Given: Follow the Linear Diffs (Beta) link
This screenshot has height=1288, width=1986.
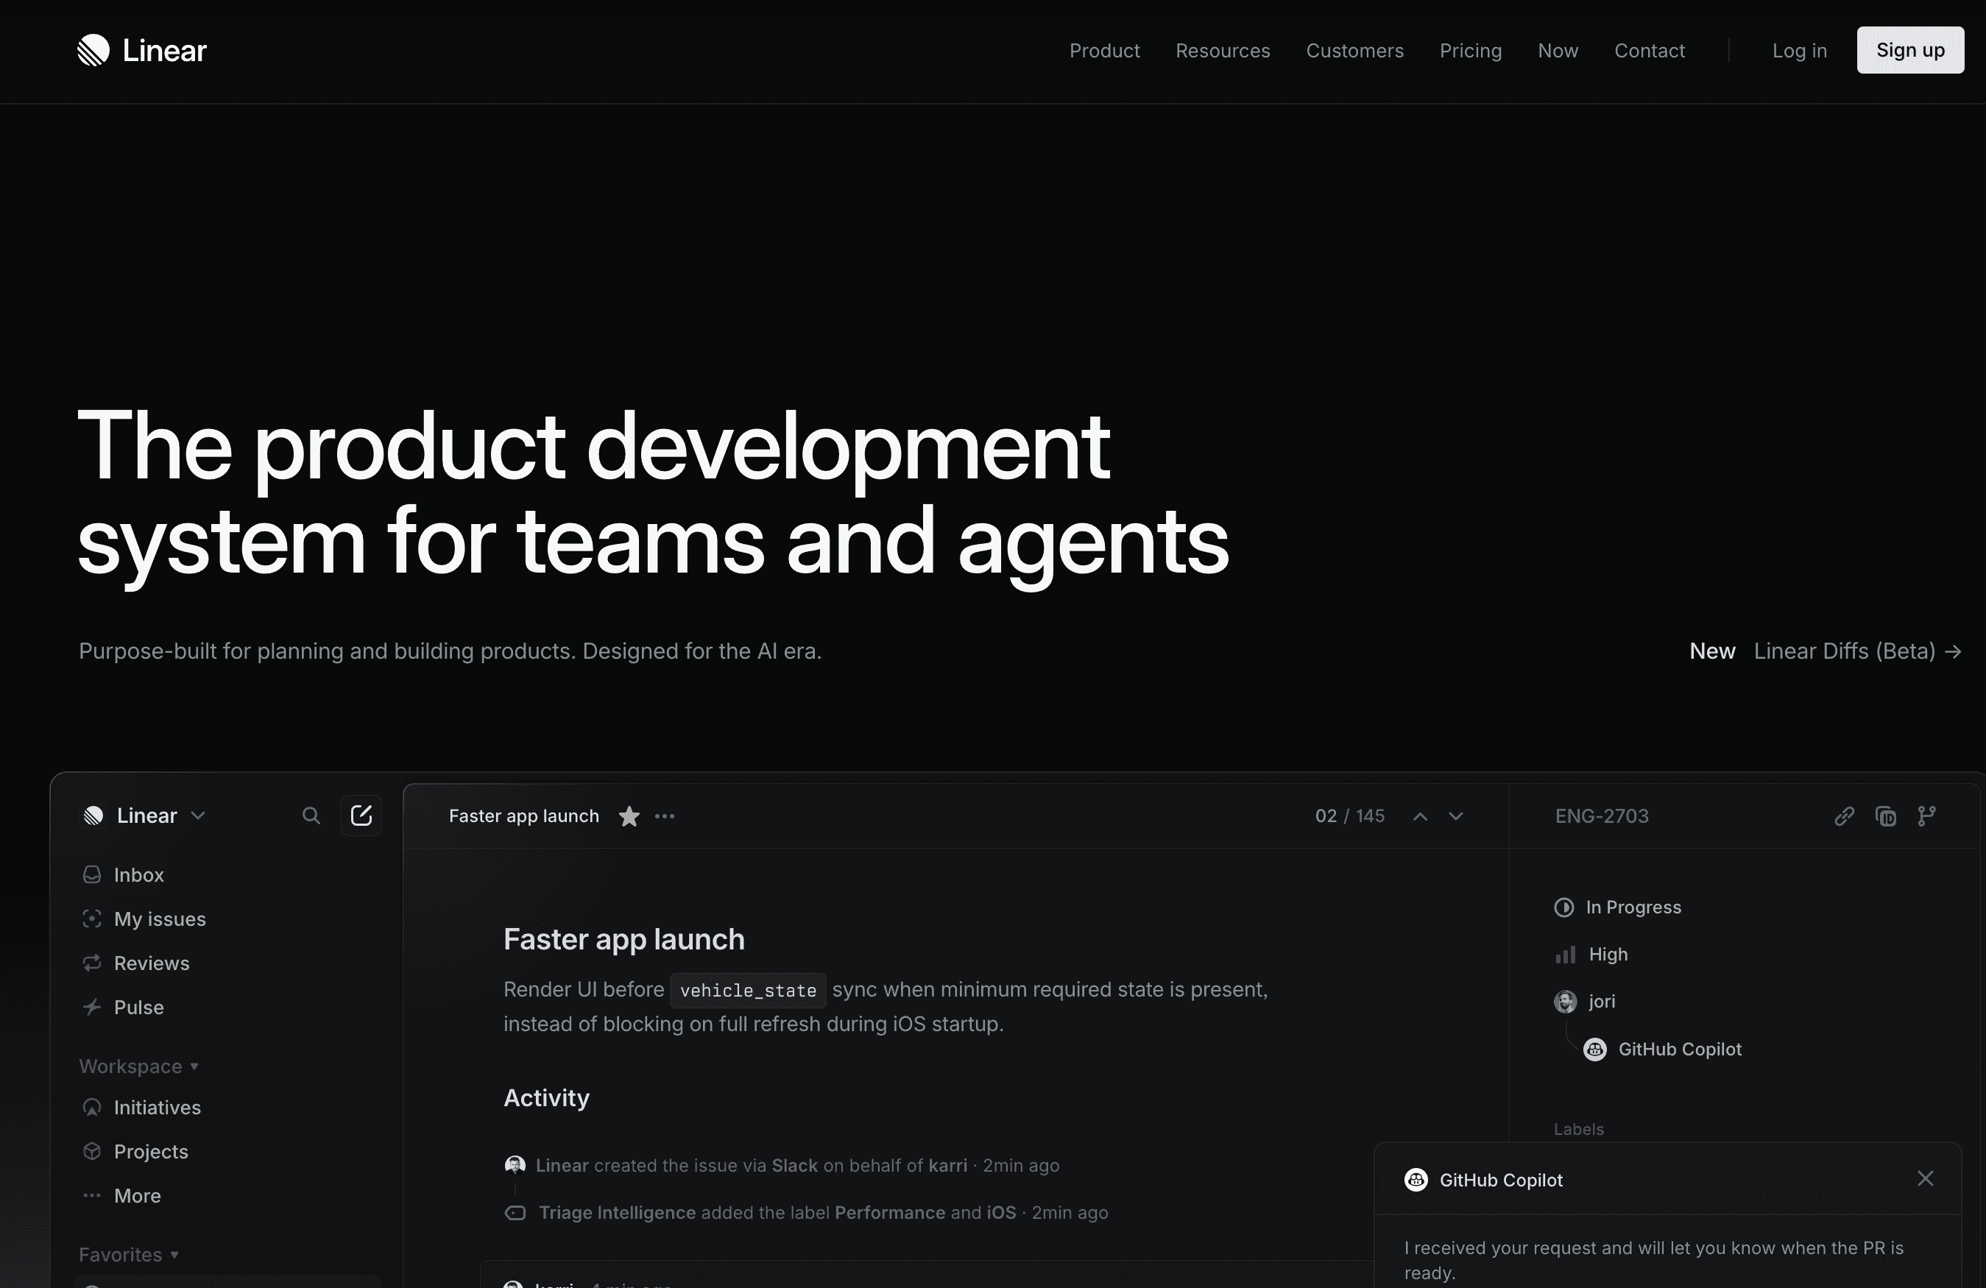Looking at the screenshot, I should click(x=1845, y=651).
